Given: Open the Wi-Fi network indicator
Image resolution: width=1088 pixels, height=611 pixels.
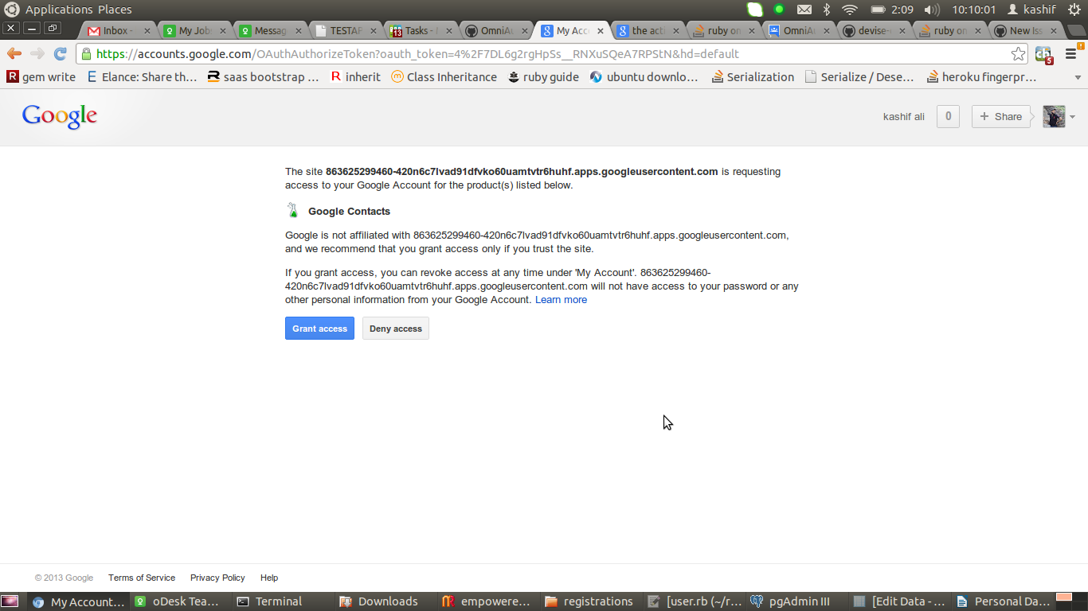Looking at the screenshot, I should (x=850, y=10).
